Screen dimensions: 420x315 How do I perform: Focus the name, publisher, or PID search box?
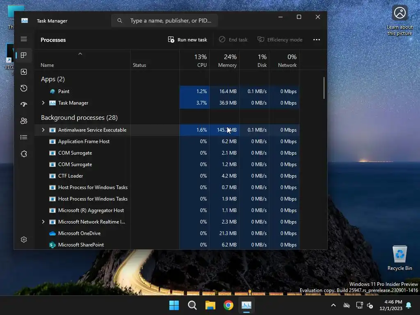pyautogui.click(x=164, y=21)
